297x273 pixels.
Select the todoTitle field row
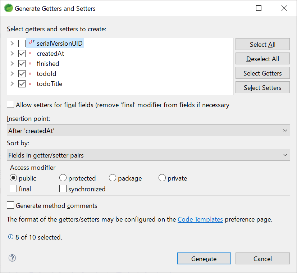click(49, 84)
